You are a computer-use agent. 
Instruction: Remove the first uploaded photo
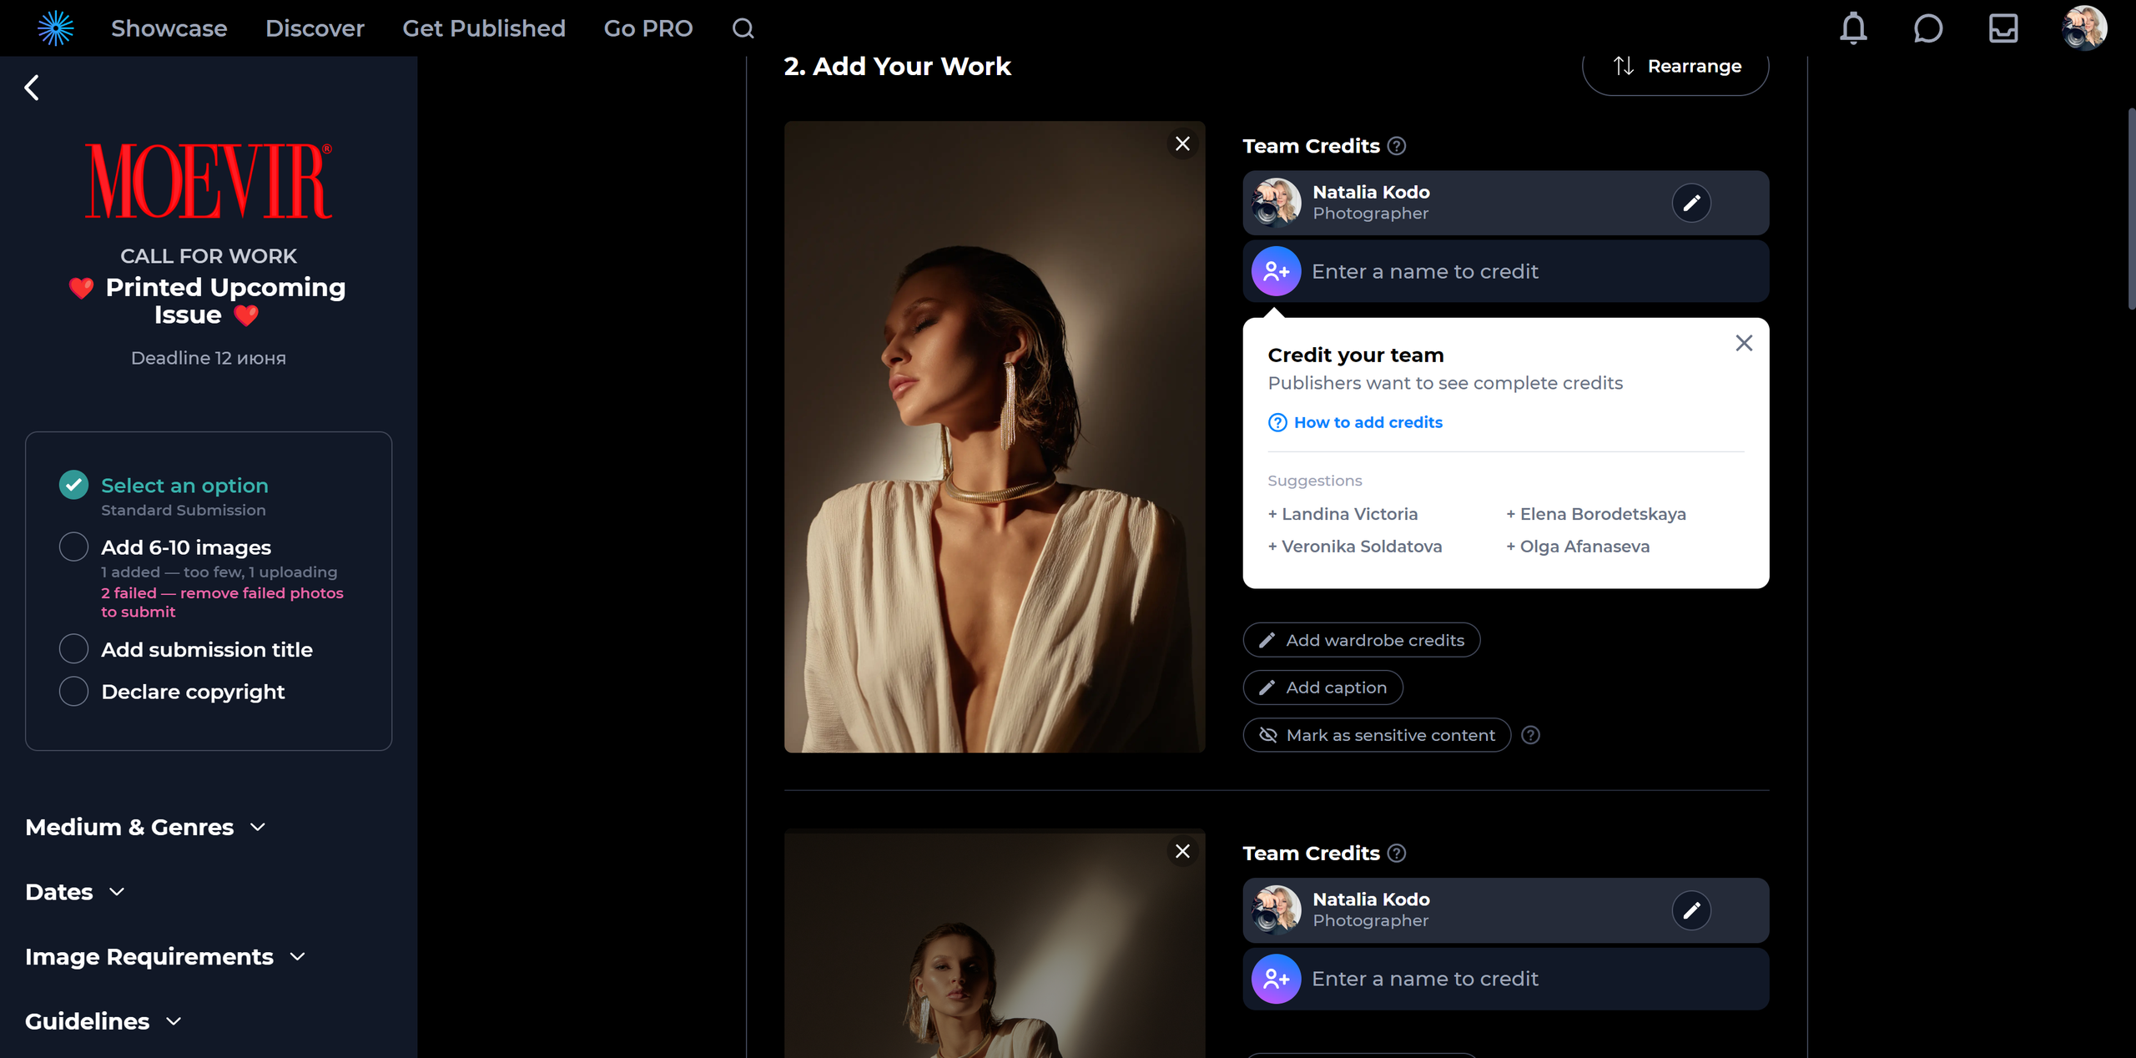coord(1182,144)
